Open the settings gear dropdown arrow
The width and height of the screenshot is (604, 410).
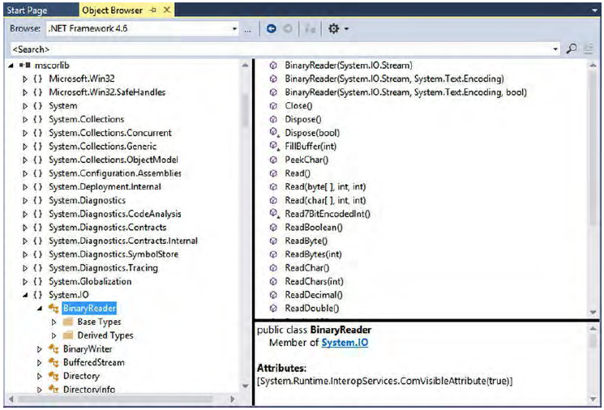[x=346, y=28]
